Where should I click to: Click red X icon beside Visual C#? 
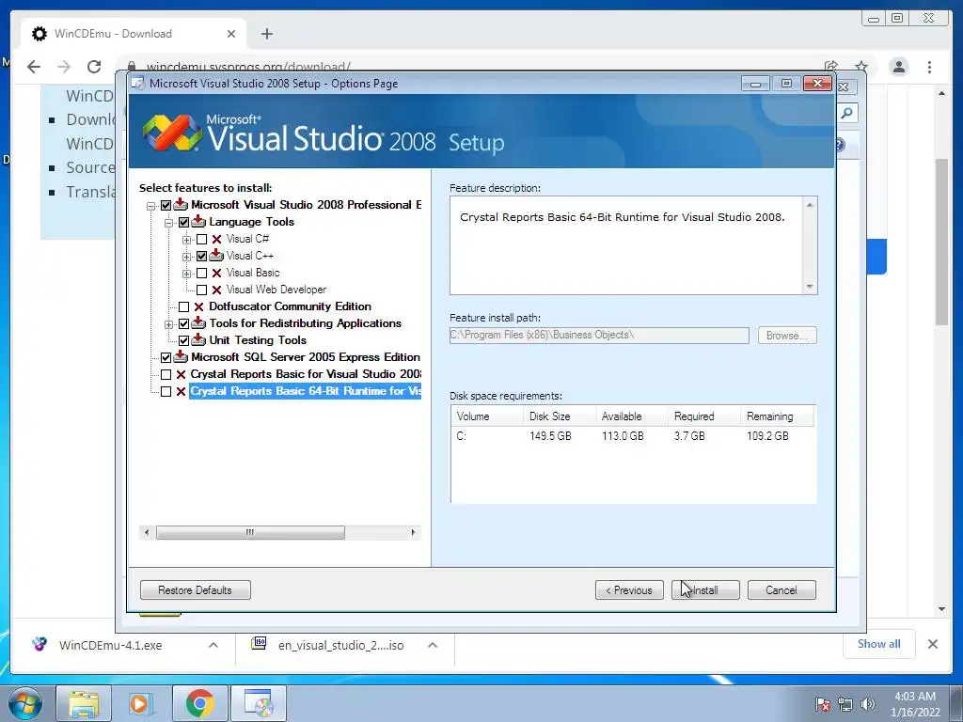[216, 240]
